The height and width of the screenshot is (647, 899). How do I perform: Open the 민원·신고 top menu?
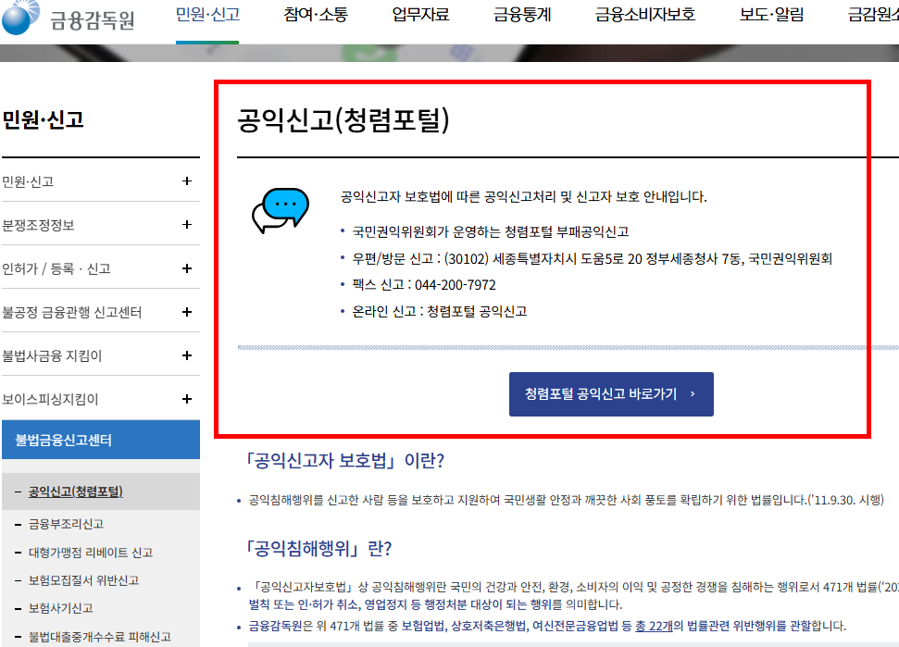point(206,14)
